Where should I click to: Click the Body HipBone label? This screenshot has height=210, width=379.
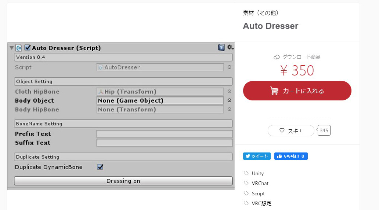click(37, 110)
